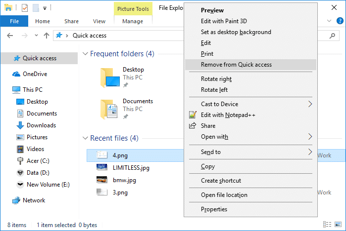Click the New folder icon in title bar

[x=36, y=8]
